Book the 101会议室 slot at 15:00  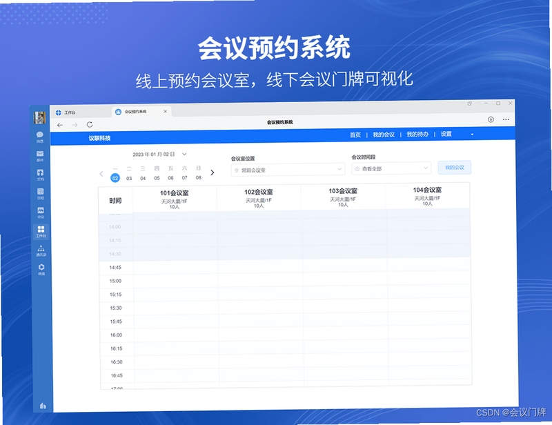click(x=176, y=281)
